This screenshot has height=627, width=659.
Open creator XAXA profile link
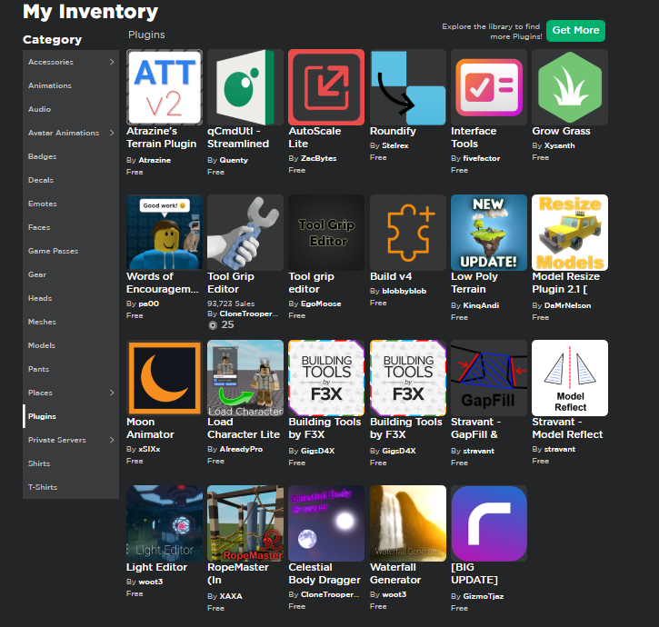point(231,596)
